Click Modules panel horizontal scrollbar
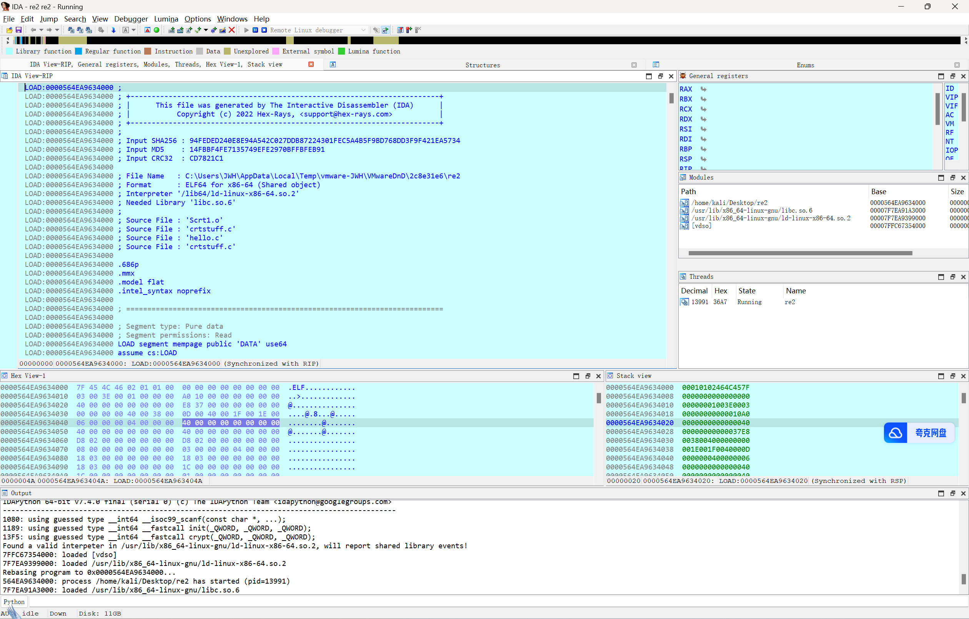The width and height of the screenshot is (969, 619). point(800,253)
